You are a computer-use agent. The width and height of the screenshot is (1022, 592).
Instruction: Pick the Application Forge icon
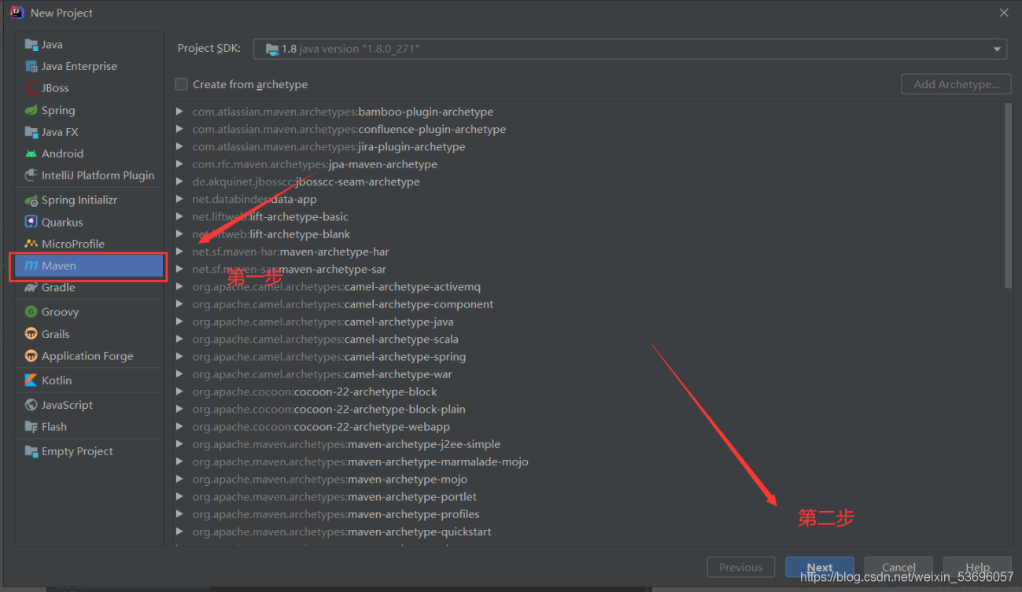(31, 356)
